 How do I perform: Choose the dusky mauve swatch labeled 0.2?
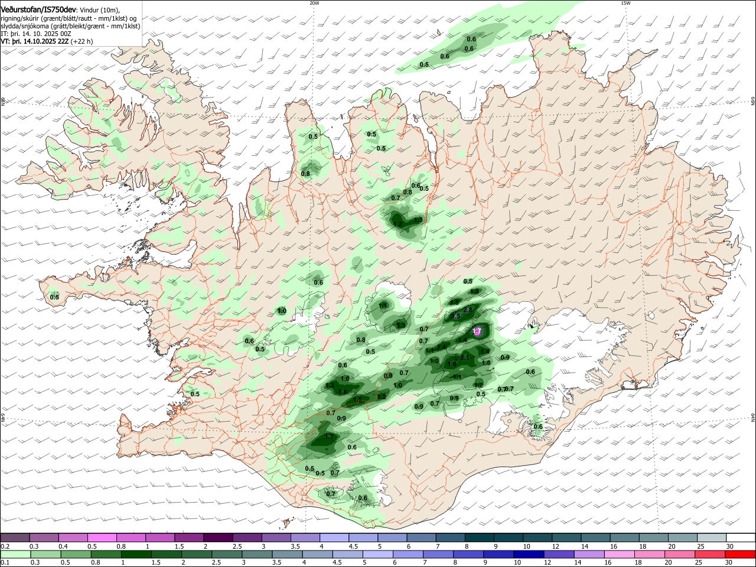[15, 537]
